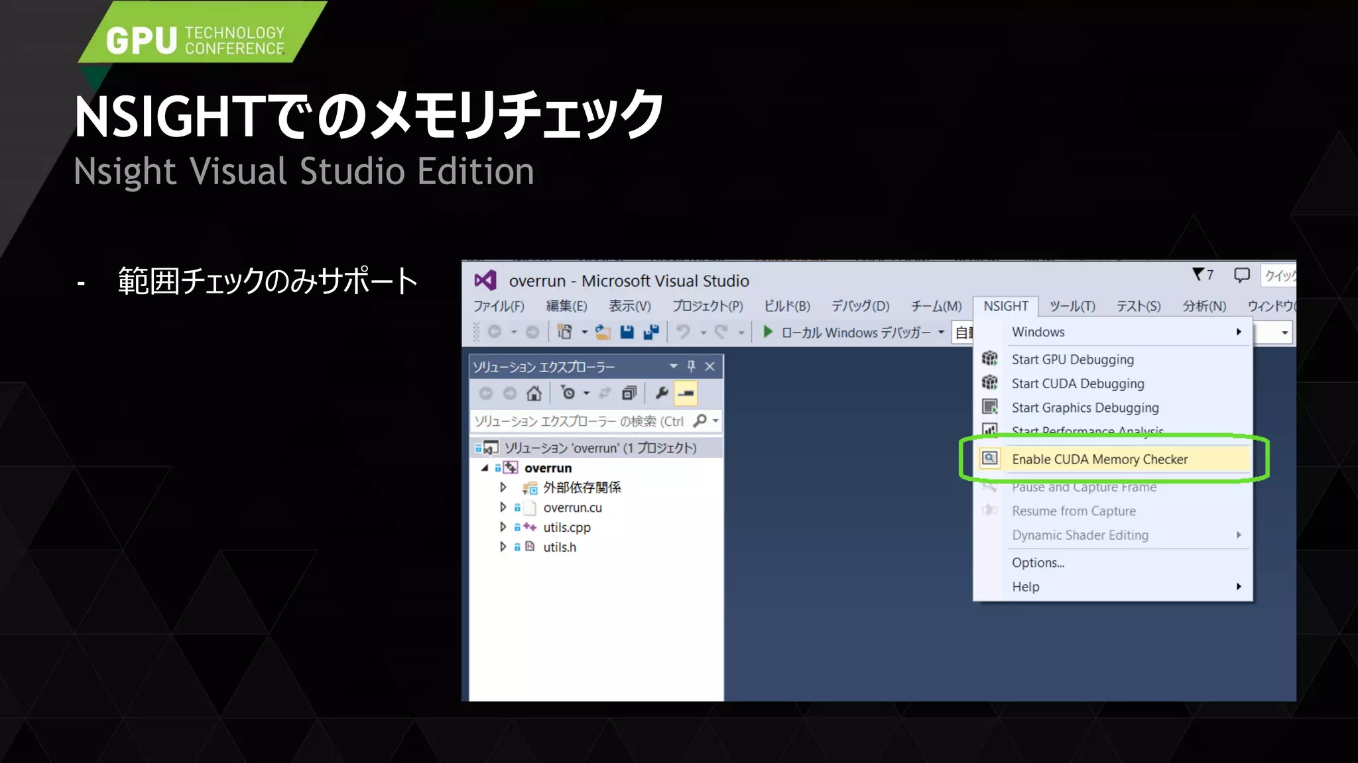The image size is (1358, 763).
Task: Open the 表示(V) menu
Action: coord(630,306)
